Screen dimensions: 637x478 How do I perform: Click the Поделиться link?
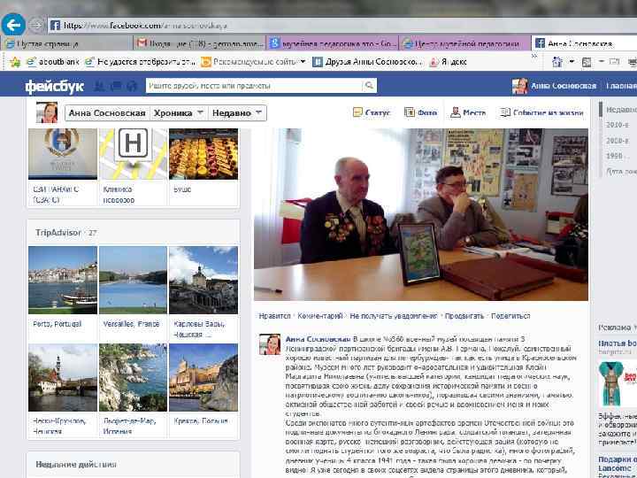pos(510,316)
